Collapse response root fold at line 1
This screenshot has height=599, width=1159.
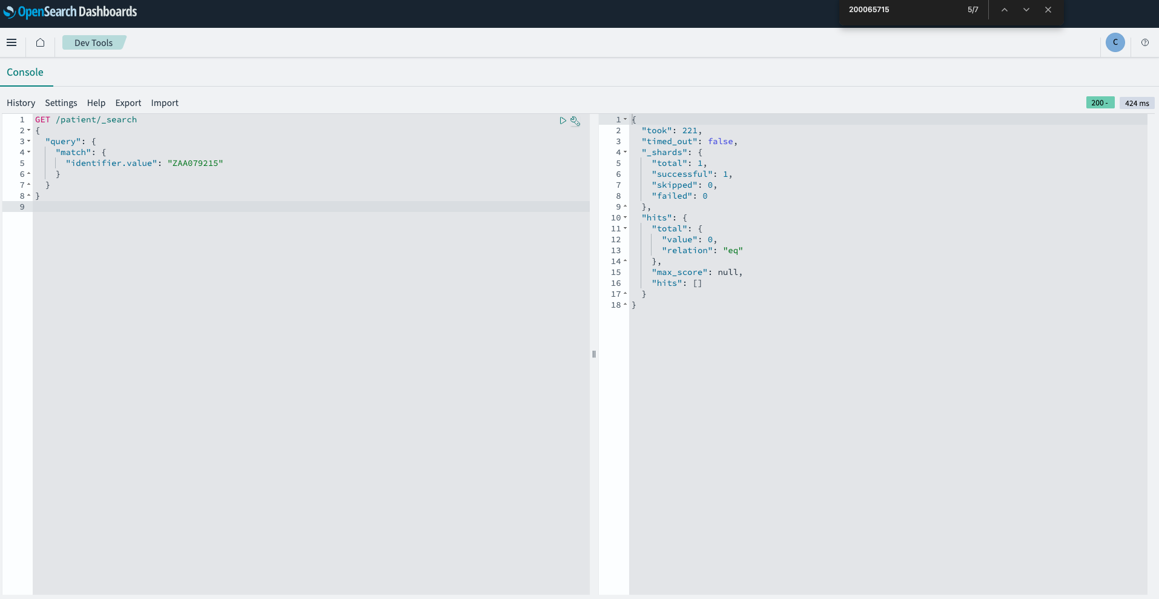click(x=626, y=120)
